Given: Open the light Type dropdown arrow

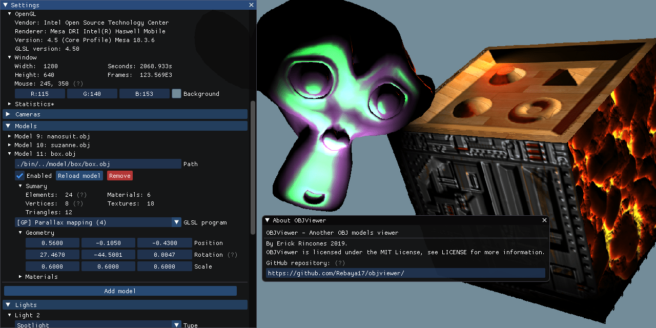Looking at the screenshot, I should (x=177, y=325).
